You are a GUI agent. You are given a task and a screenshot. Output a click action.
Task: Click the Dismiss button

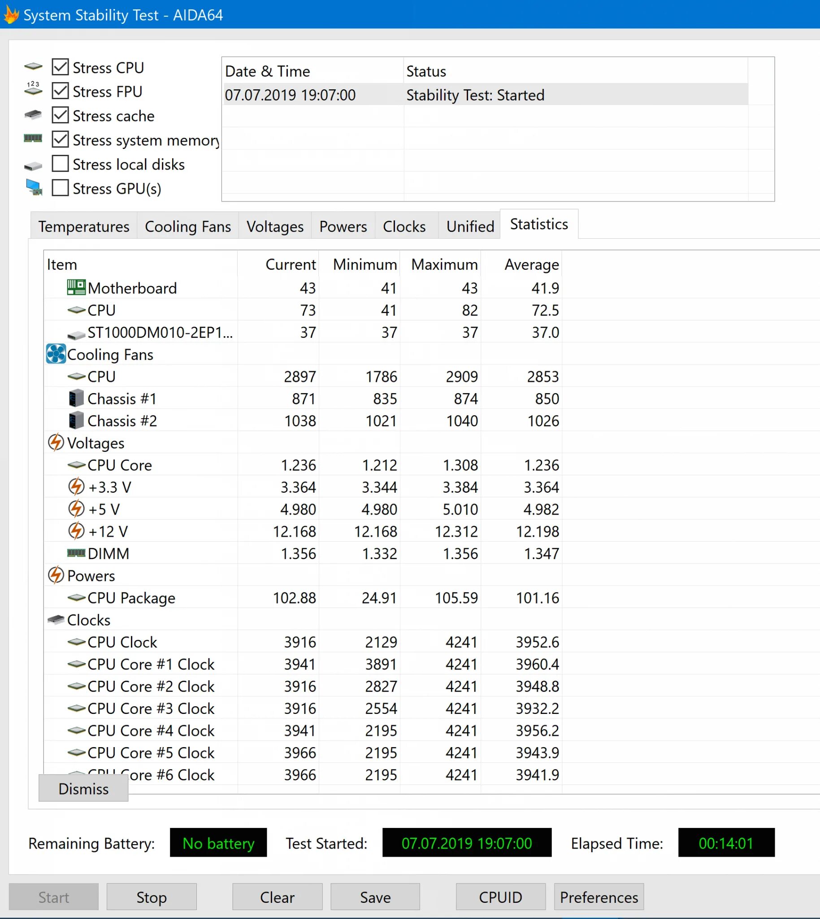[x=83, y=788]
